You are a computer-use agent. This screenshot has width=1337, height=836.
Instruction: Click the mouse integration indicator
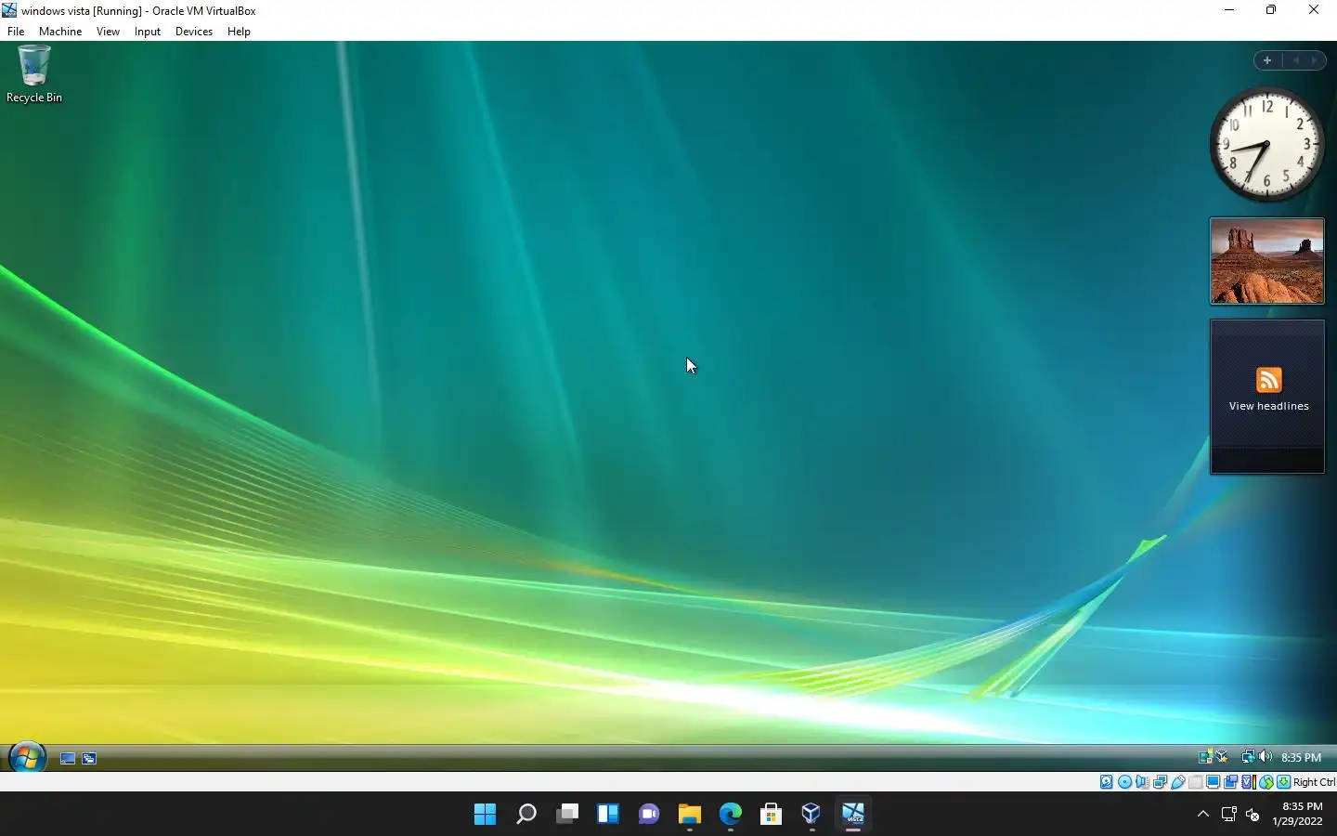(x=1266, y=782)
